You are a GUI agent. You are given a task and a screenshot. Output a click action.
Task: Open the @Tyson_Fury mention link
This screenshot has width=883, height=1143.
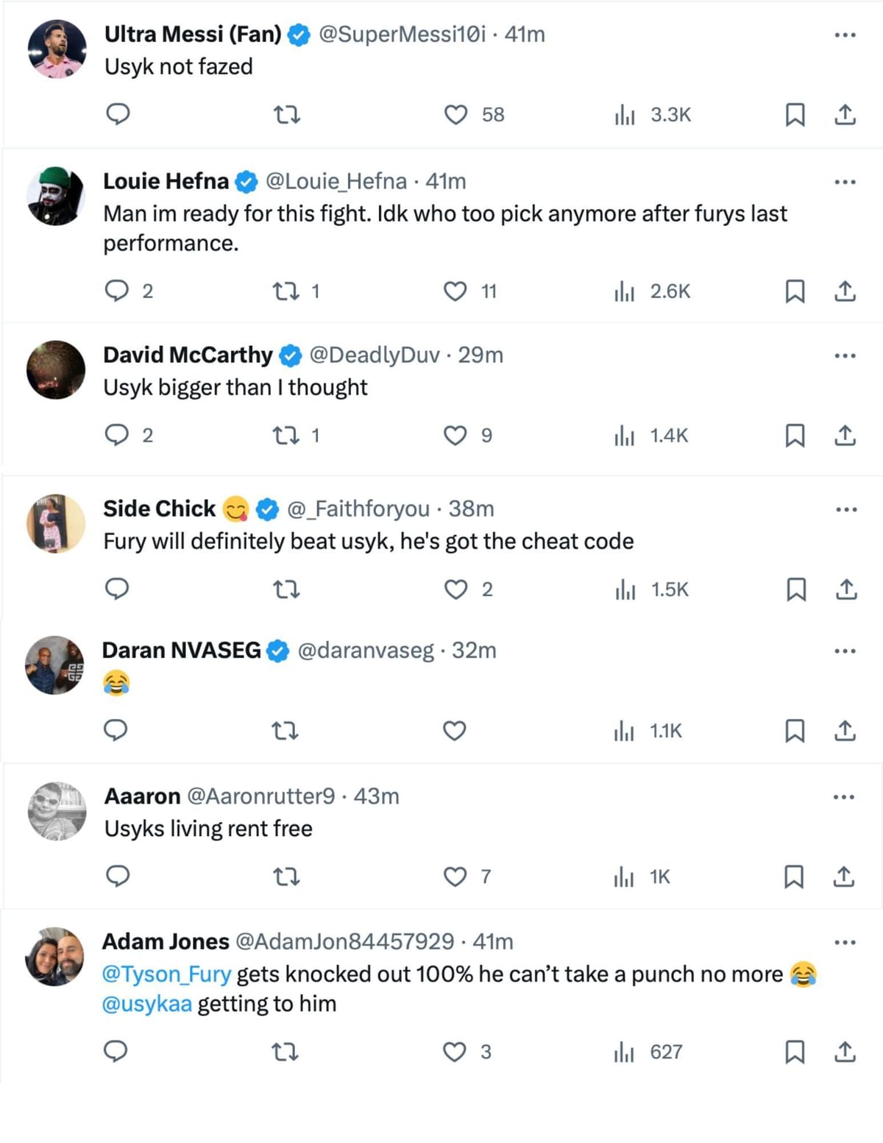tap(166, 974)
